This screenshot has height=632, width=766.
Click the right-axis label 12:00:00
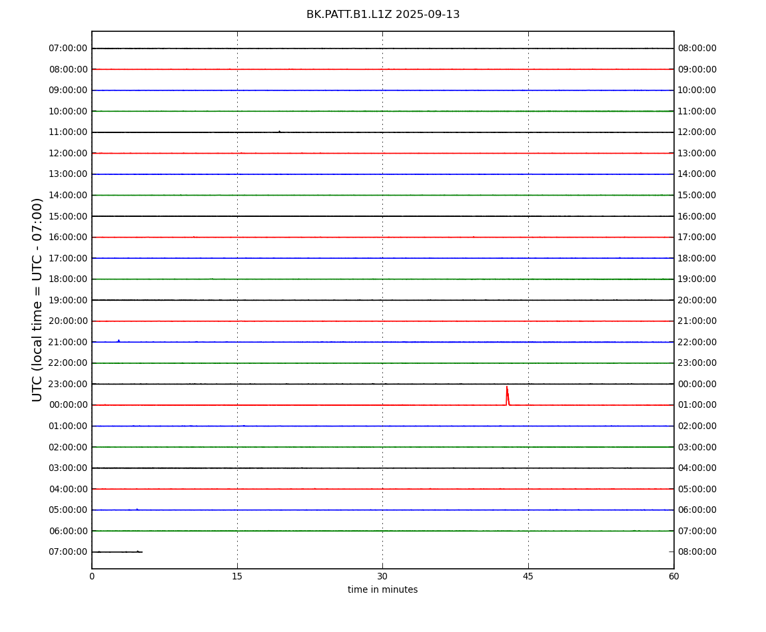tap(697, 132)
